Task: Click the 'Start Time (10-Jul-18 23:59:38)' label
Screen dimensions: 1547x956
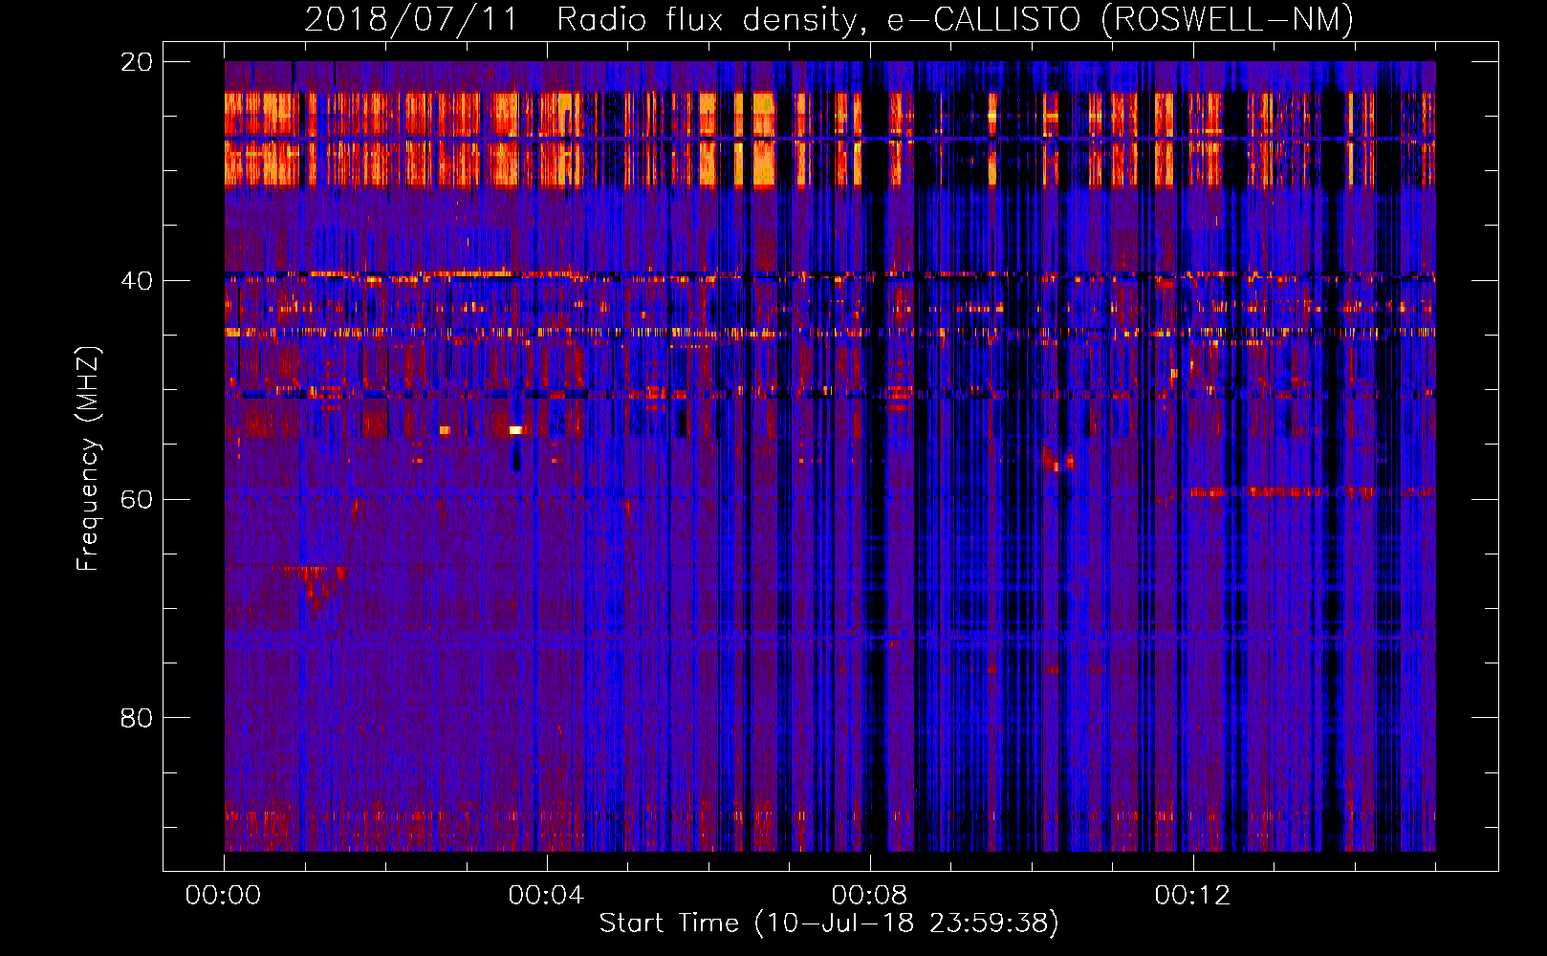Action: [x=829, y=923]
